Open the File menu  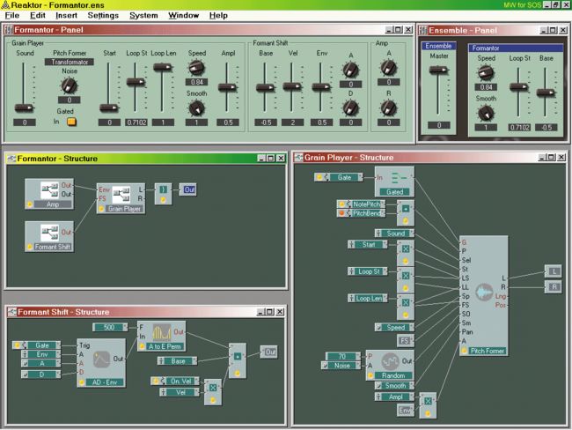[12, 15]
